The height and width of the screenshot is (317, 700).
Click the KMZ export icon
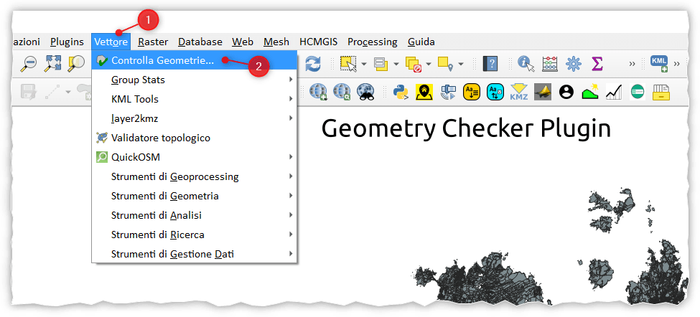(518, 91)
